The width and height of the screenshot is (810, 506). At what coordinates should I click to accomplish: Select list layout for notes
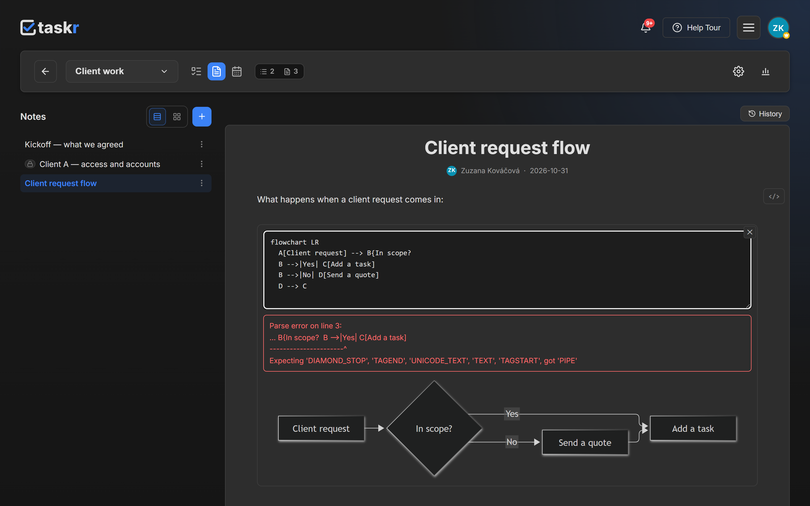click(x=157, y=116)
